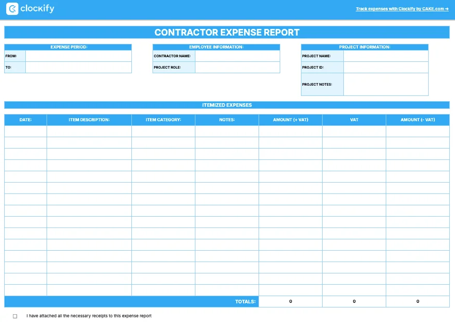Click the NOTES column header
The width and height of the screenshot is (455, 324).
(x=227, y=120)
